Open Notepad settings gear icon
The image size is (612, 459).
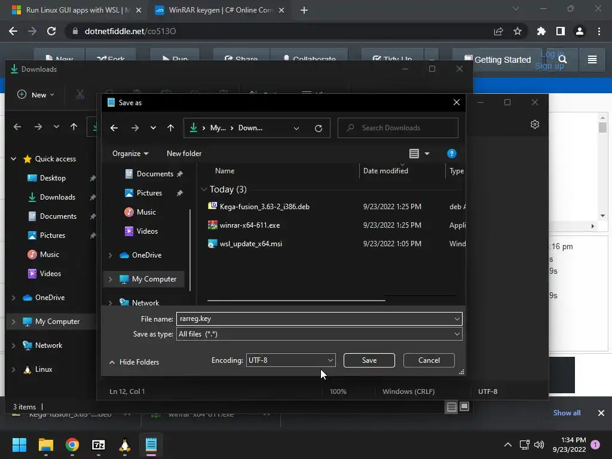[x=535, y=124]
